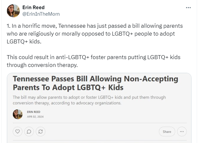Open the article card's three-dot options button

pos(182,132)
